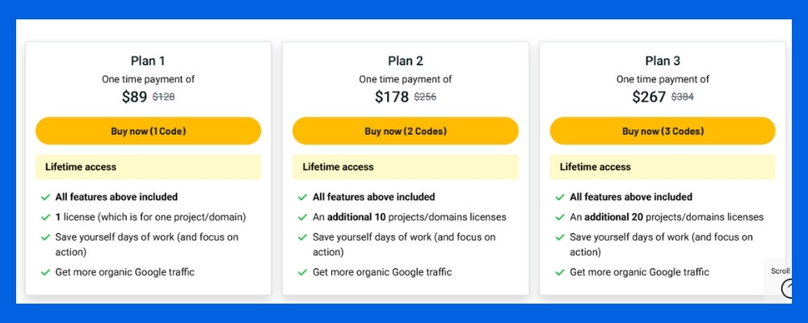Click Plan 3 'All features above included' checkmark
This screenshot has width=808, height=323.
[x=559, y=197]
